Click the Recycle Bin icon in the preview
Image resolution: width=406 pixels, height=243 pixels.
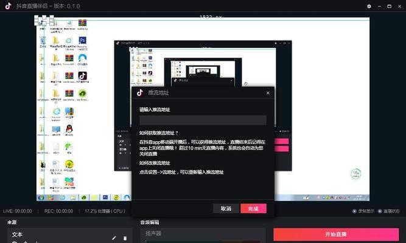coord(43,40)
